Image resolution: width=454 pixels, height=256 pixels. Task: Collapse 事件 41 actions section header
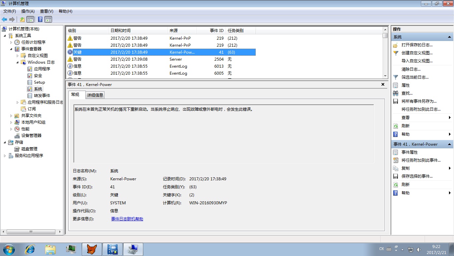pyautogui.click(x=422, y=144)
